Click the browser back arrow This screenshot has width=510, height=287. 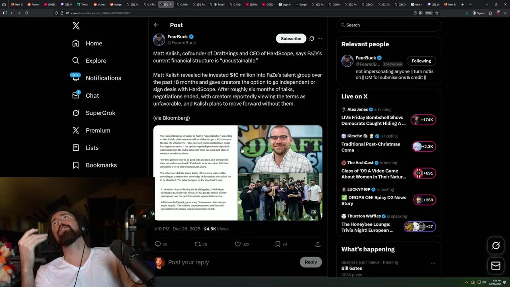(12, 13)
